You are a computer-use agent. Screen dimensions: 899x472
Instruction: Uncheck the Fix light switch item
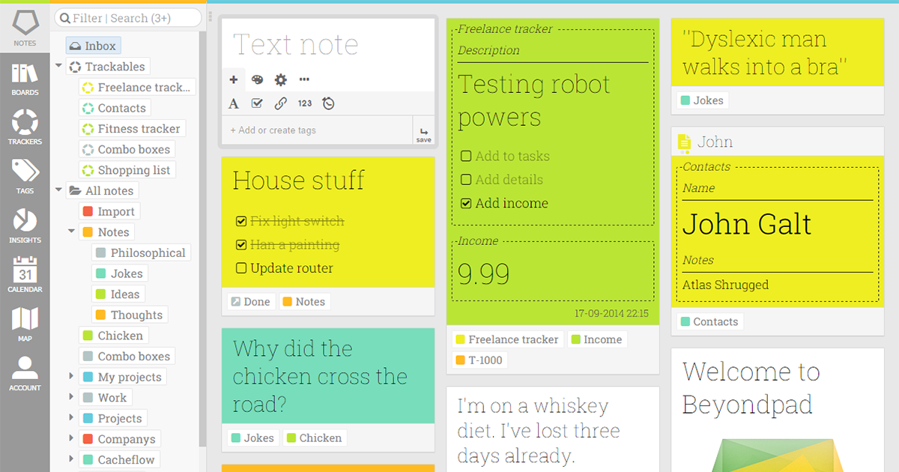click(241, 221)
